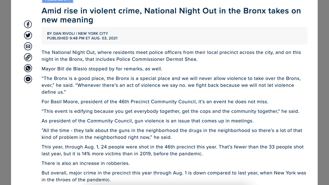Click the paragraph mentioning Commissioner Dermot Shea
Image resolution: width=329 pixels, height=185 pixels.
[x=171, y=56]
